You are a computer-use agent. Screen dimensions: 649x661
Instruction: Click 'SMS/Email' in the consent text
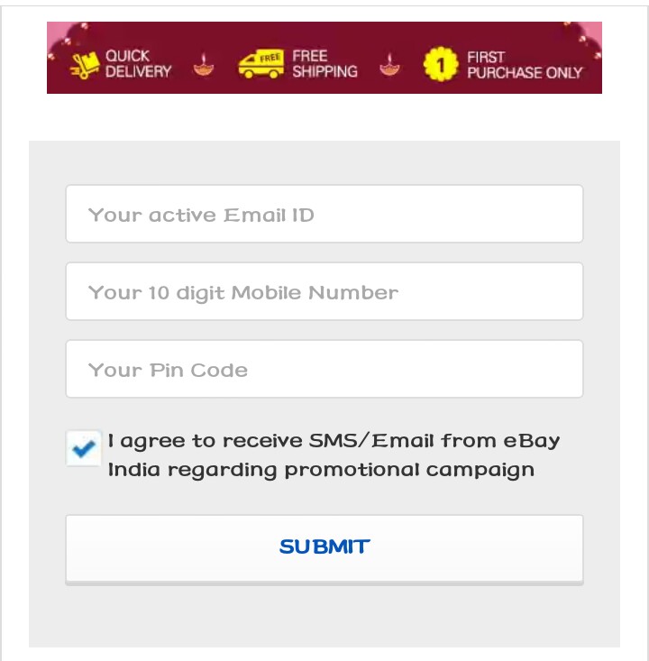(x=371, y=441)
